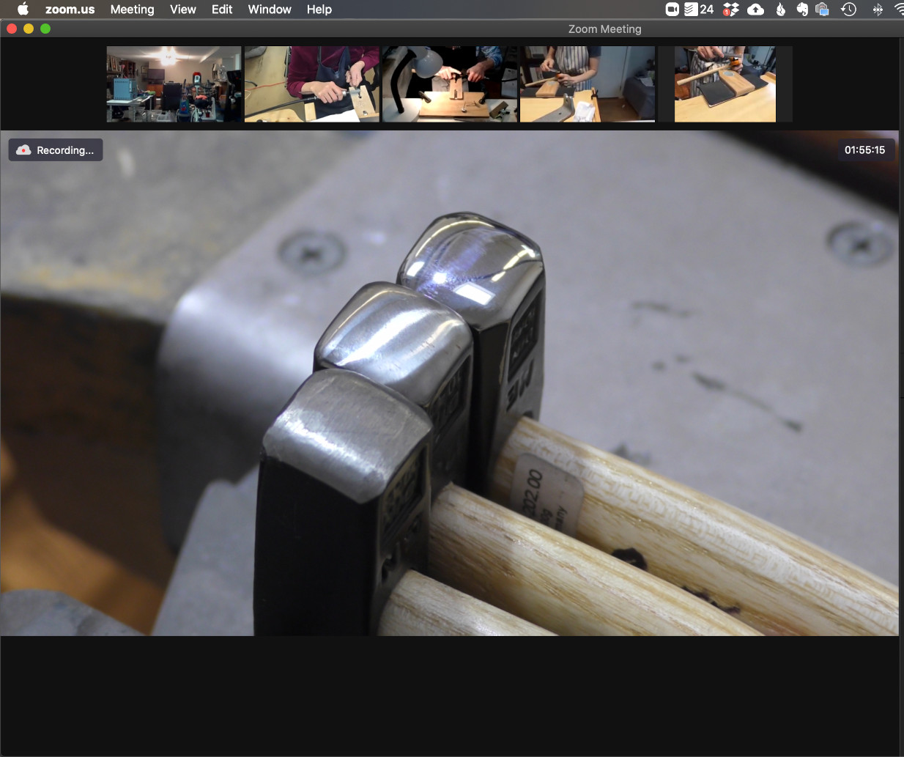Select the participant with desk lamp thumbnail
This screenshot has width=904, height=757.
coord(449,84)
